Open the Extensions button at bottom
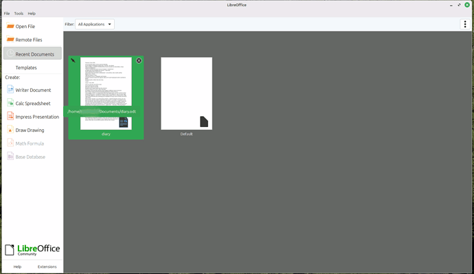The width and height of the screenshot is (474, 274). coord(47,266)
